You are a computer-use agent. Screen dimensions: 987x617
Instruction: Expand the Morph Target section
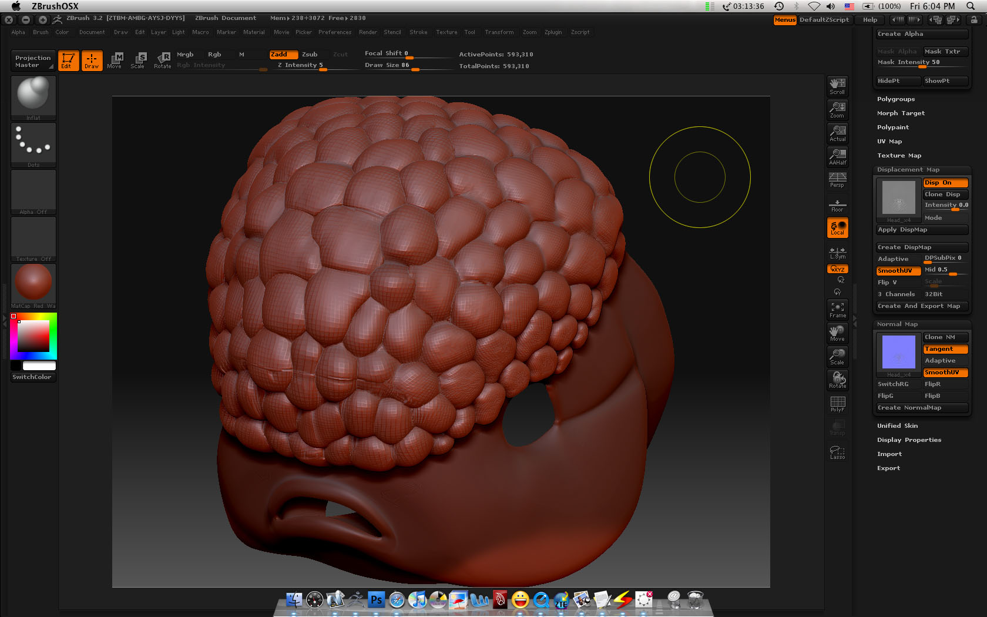point(901,113)
